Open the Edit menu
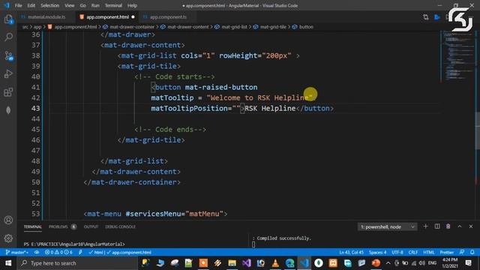Viewport: 480px width, 270px height. (x=31, y=5)
